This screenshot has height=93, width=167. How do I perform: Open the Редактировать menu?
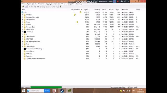pyautogui.click(x=32, y=4)
